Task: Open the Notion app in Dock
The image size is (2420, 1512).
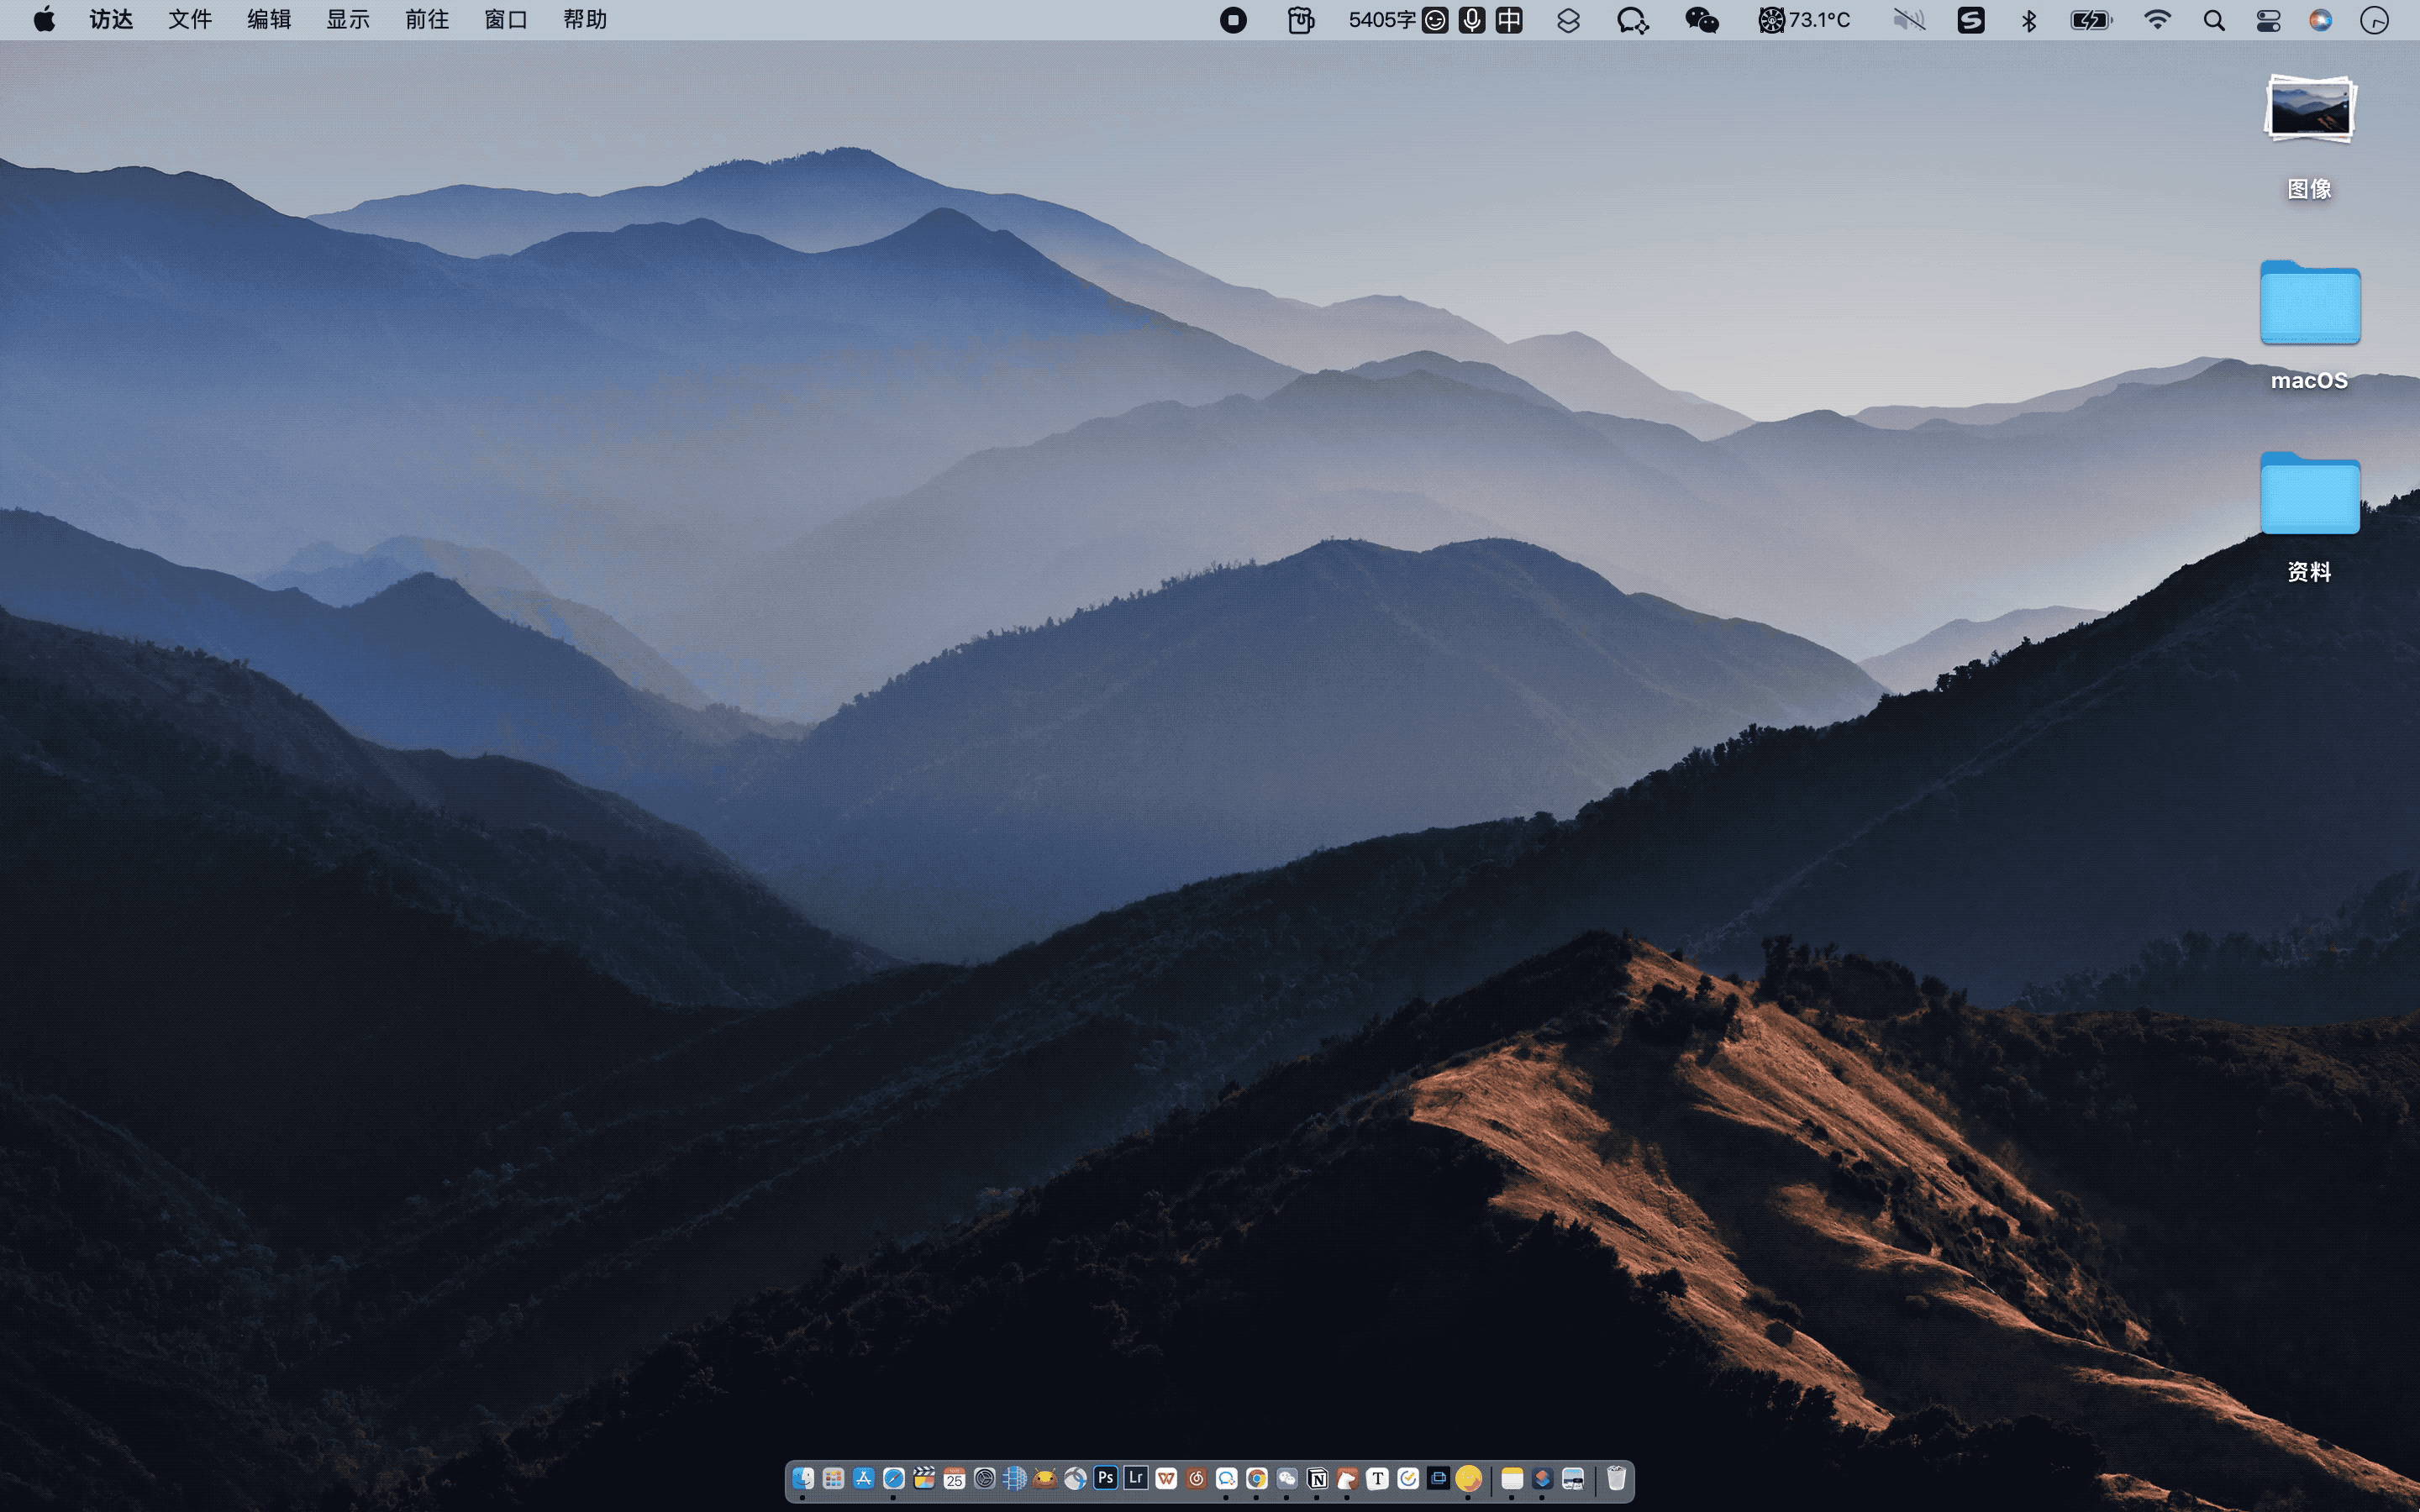Action: point(1317,1478)
